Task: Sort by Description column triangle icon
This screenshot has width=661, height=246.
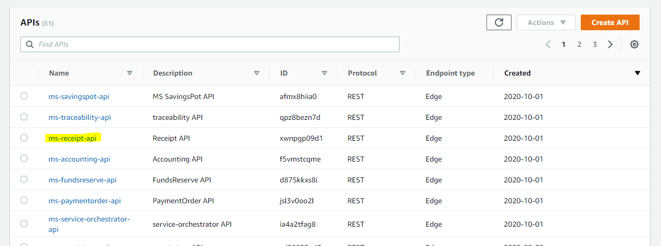Action: coord(257,73)
